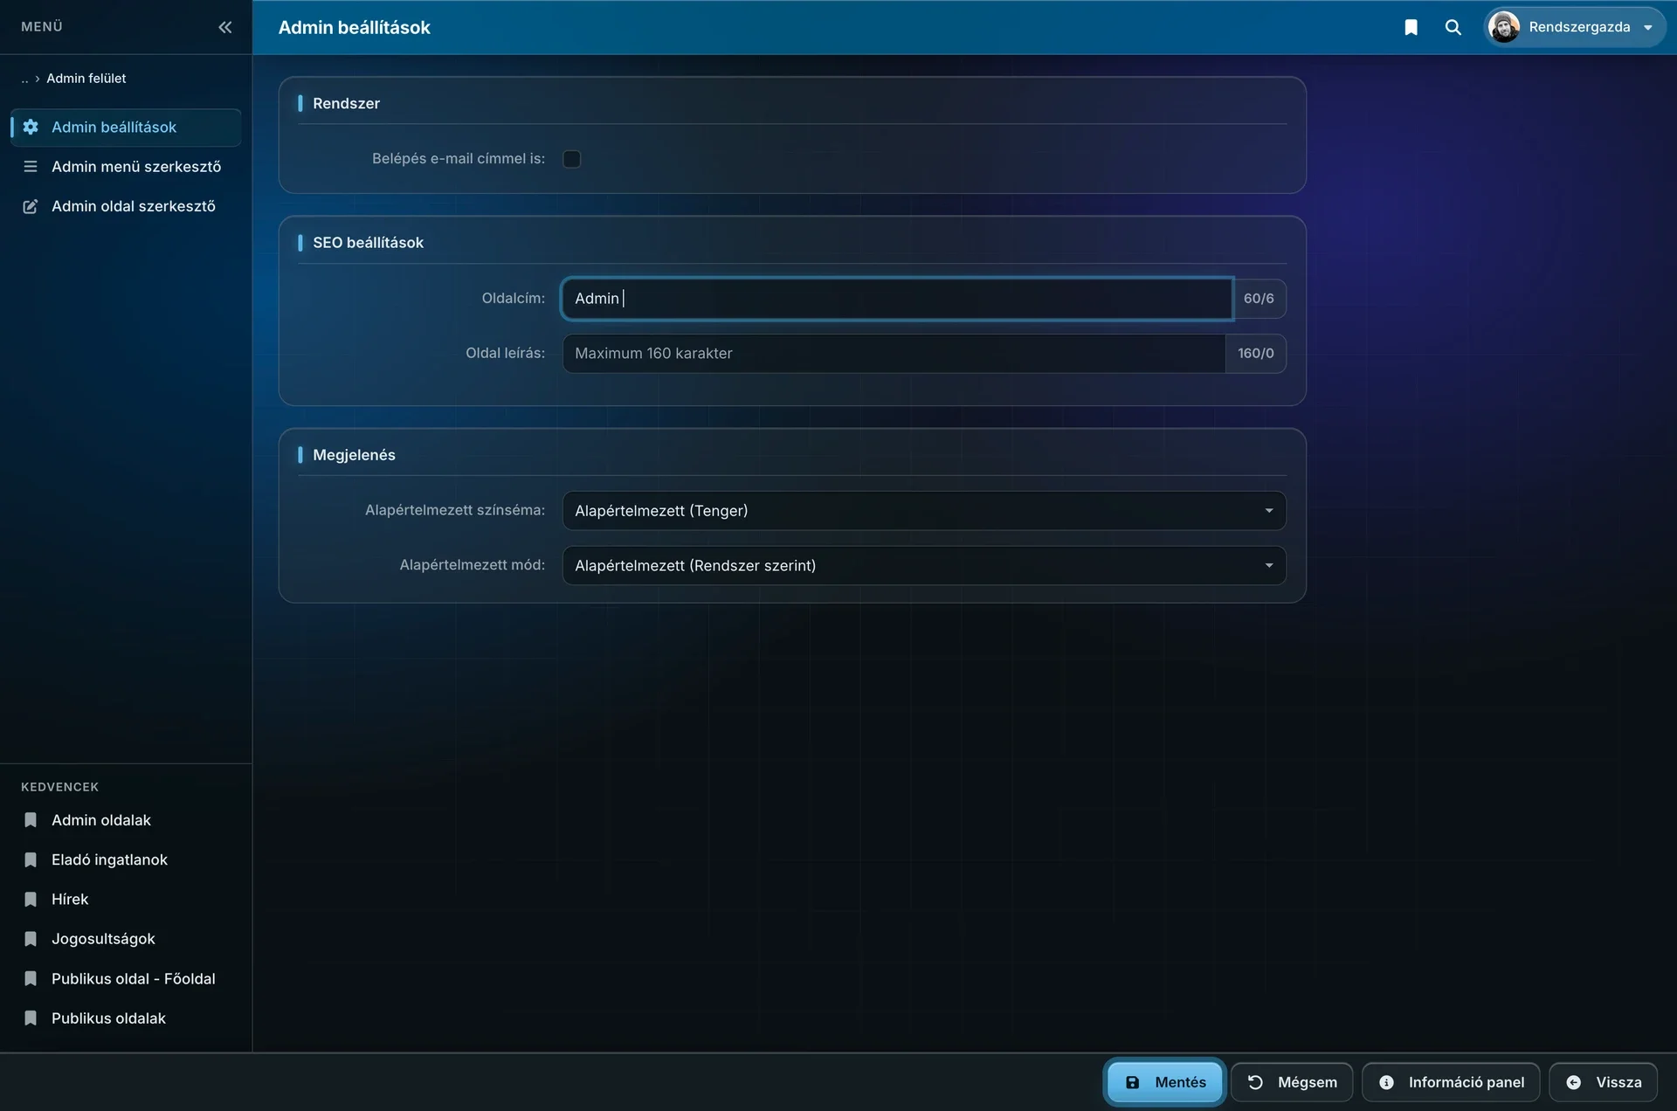1677x1111 pixels.
Task: Click the floppy disk icon on Mentés
Action: [x=1132, y=1082]
